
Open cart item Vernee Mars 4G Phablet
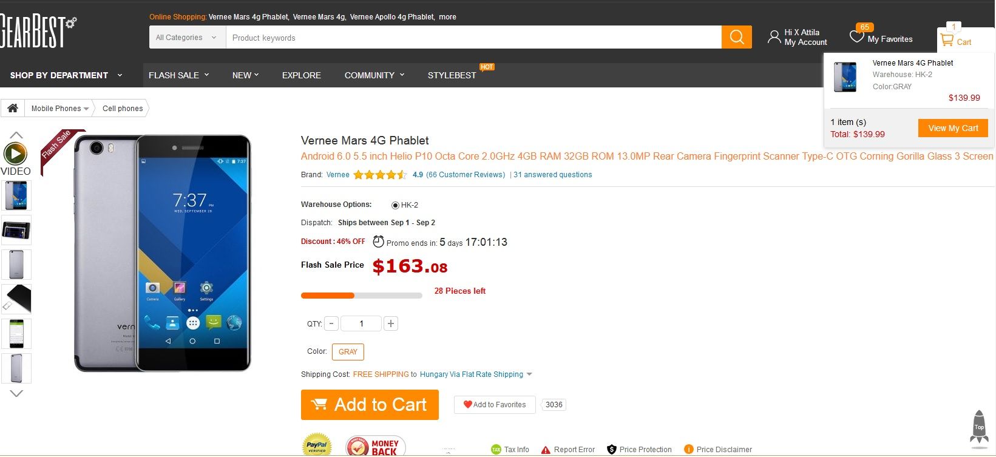pyautogui.click(x=913, y=63)
